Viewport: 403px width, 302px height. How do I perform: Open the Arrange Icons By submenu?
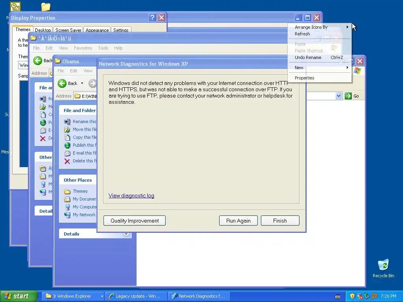(x=320, y=27)
